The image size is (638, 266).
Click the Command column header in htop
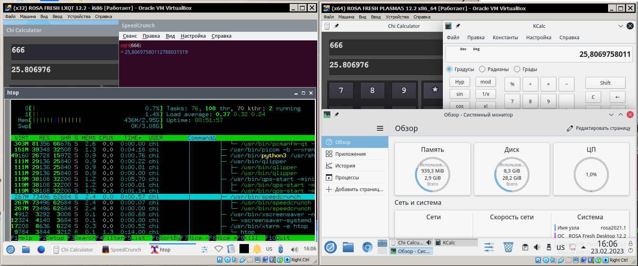201,138
